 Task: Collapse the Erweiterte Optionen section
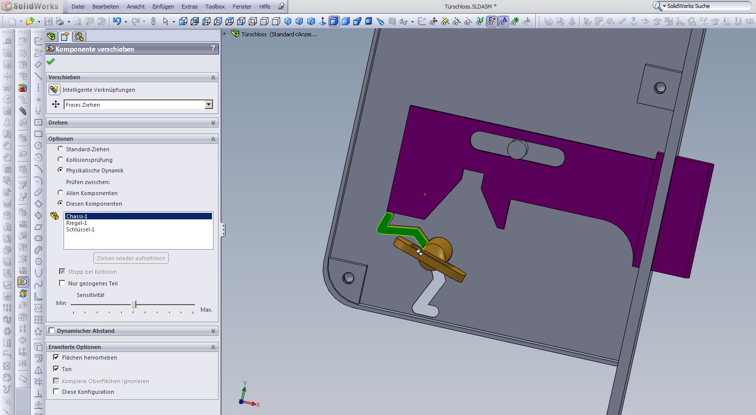coord(213,347)
